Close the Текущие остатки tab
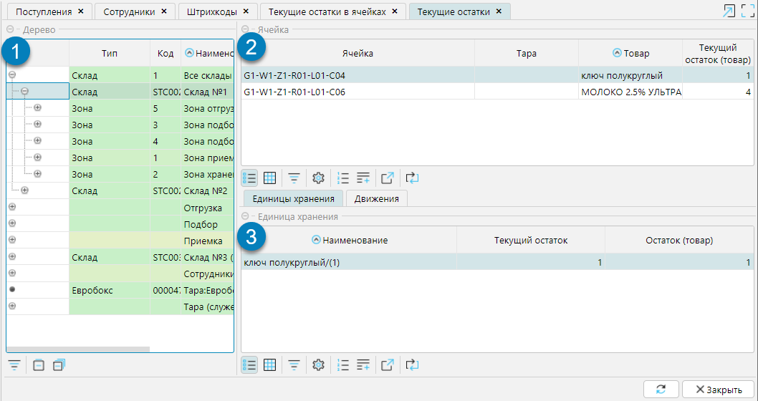The width and height of the screenshot is (758, 401). click(x=499, y=11)
